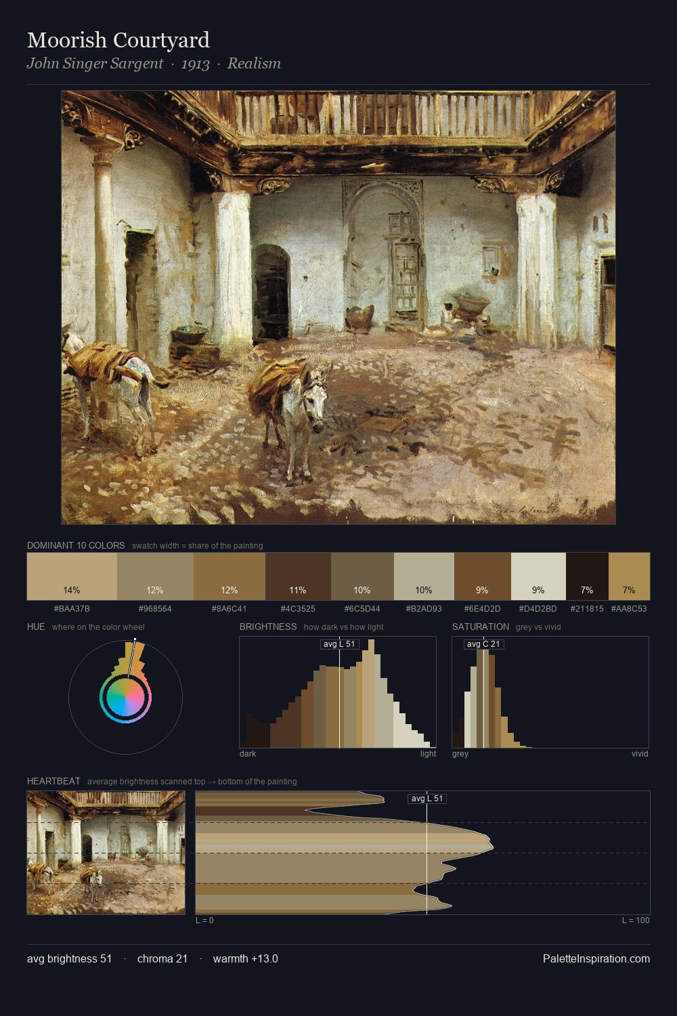Viewport: 677px width, 1016px height.
Task: Click the hex code #211815 text
Action: (x=587, y=608)
